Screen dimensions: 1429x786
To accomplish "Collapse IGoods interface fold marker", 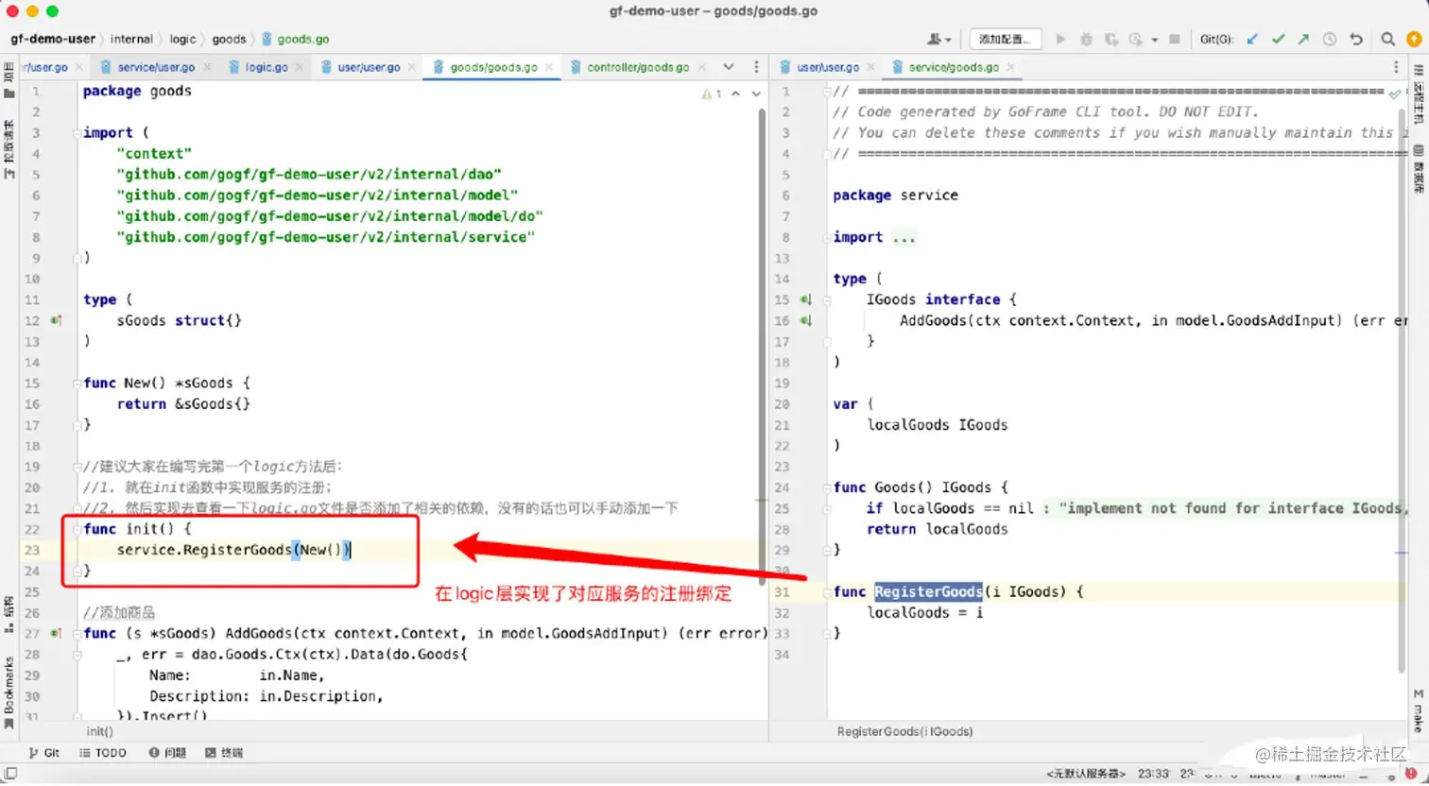I will (x=827, y=299).
